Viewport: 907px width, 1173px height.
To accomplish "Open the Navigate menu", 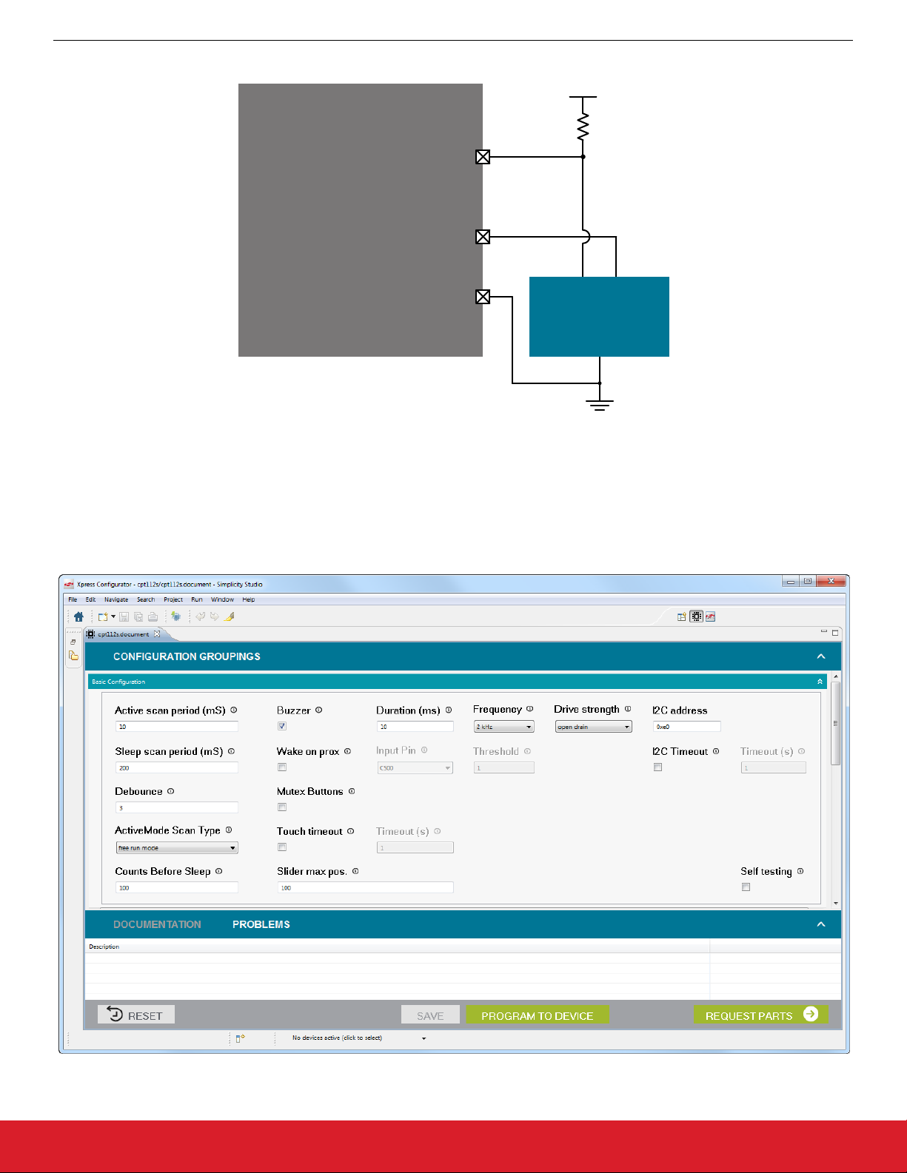I will coord(116,599).
